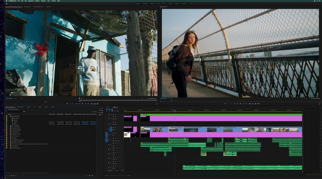The height and width of the screenshot is (179, 322).
Task: Click the label color swatch for 01 Sequences
Action: tap(6, 116)
